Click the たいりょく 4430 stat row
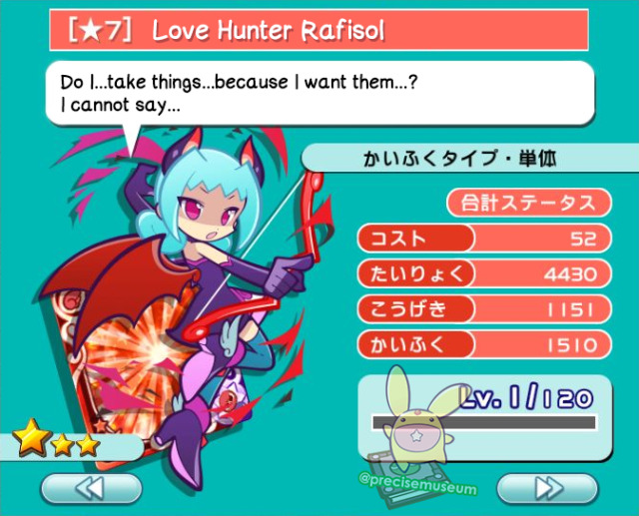This screenshot has width=639, height=516. click(x=484, y=273)
